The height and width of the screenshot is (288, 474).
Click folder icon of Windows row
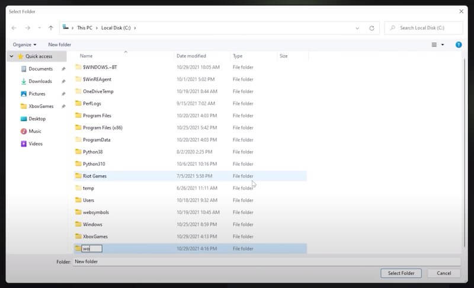[x=78, y=224]
